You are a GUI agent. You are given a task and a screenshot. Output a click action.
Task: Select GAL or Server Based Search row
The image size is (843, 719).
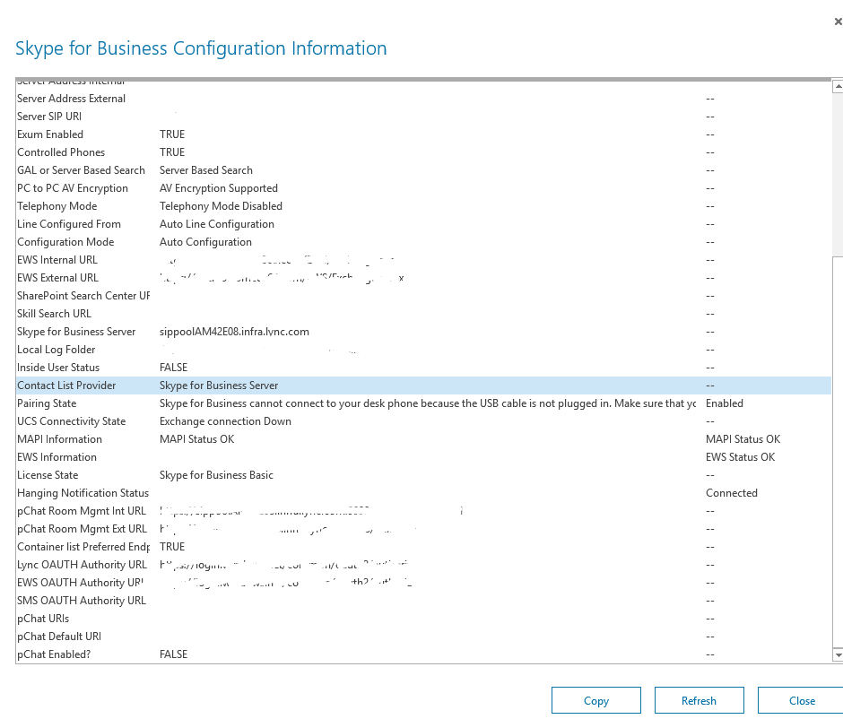(x=423, y=169)
